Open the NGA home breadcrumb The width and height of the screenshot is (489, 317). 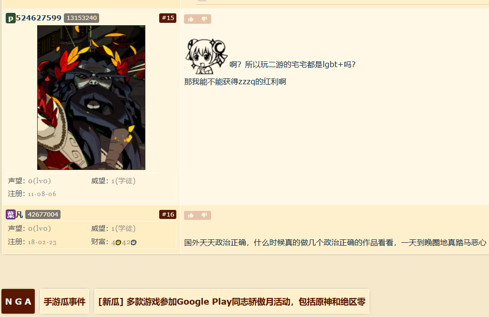click(x=18, y=301)
